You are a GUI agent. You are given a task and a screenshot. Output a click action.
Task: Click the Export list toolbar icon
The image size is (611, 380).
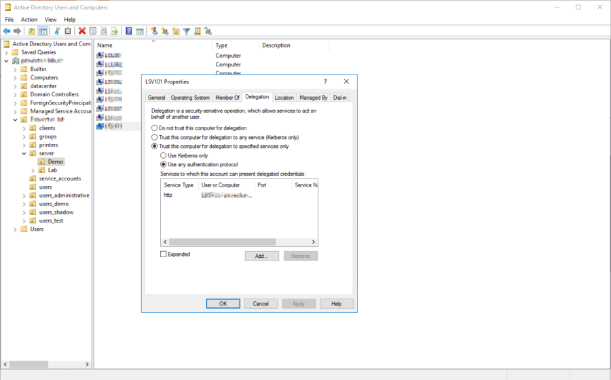click(115, 31)
